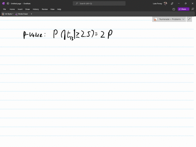Click the pen mode icon in the title bar

click(x=172, y=4)
